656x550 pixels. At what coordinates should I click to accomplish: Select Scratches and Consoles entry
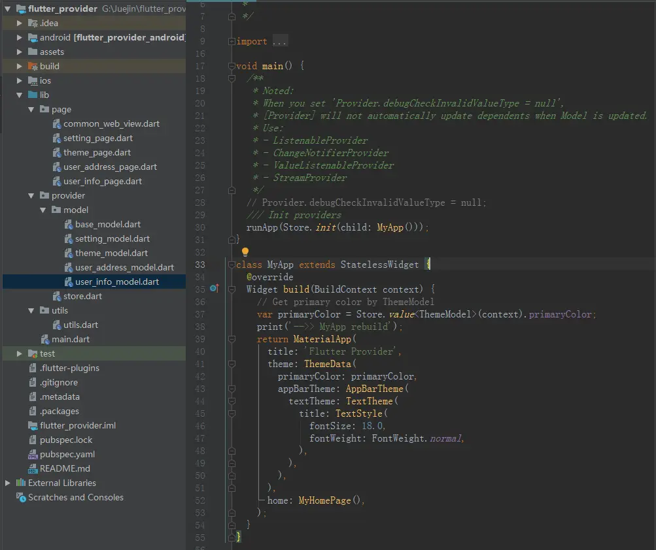coord(76,497)
